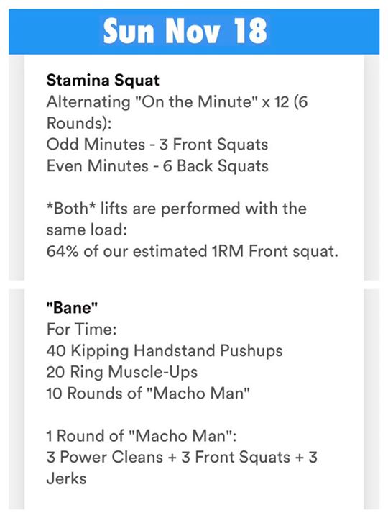Click the Sun Nov 18 date header
The height and width of the screenshot is (518, 388).
coord(185,32)
